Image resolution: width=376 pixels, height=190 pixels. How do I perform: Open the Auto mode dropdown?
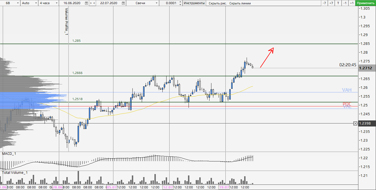click(29, 3)
